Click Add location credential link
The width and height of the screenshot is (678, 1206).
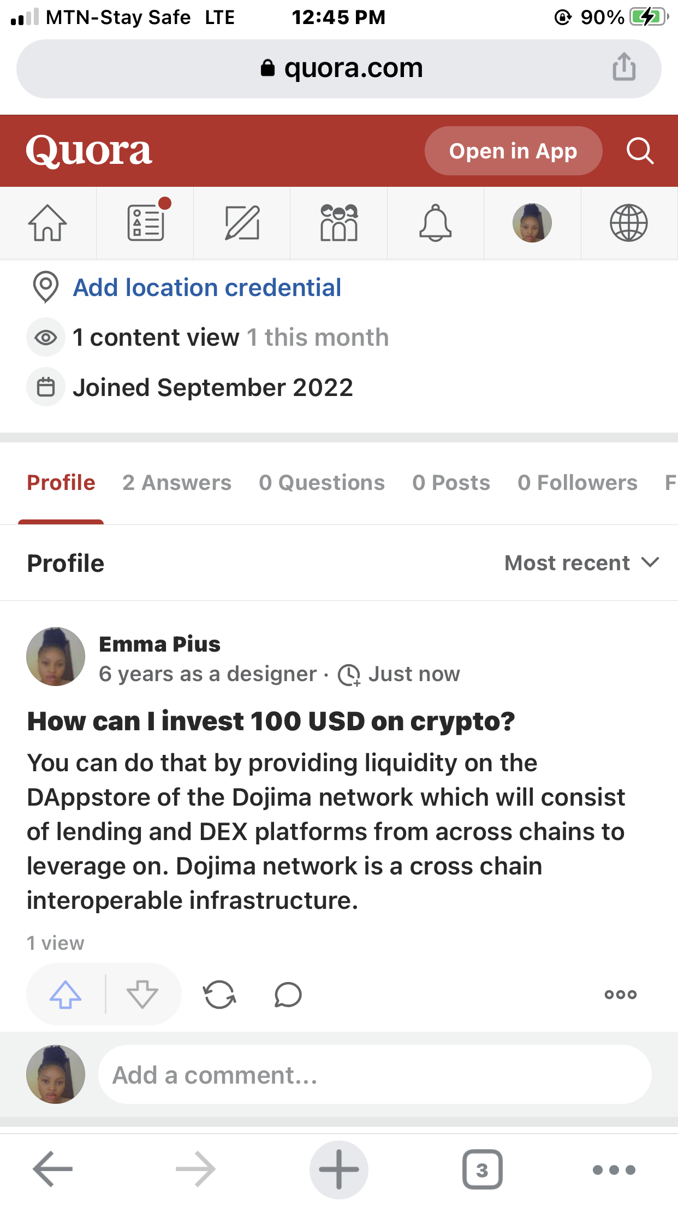207,288
